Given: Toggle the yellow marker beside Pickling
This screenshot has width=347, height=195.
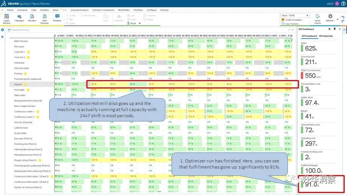Looking at the screenshot, I should (25, 73).
